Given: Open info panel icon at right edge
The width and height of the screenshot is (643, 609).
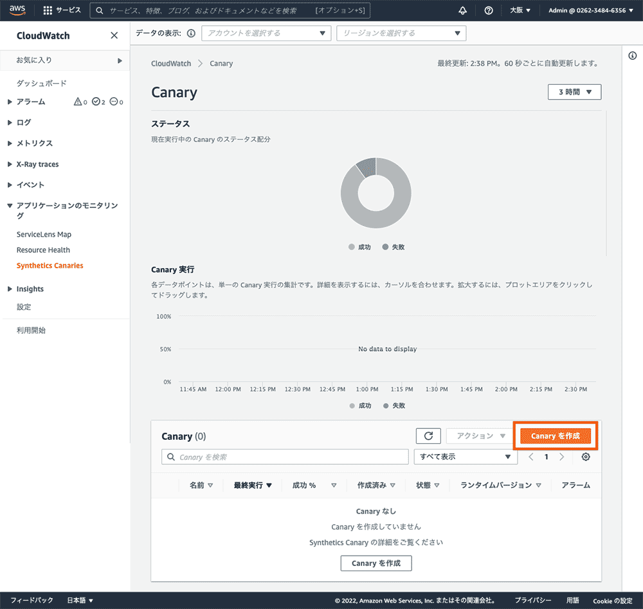Looking at the screenshot, I should tap(632, 55).
